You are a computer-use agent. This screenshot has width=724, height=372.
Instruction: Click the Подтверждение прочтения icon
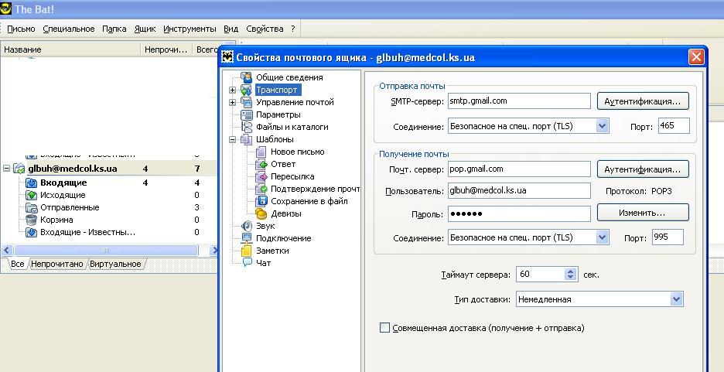(261, 189)
